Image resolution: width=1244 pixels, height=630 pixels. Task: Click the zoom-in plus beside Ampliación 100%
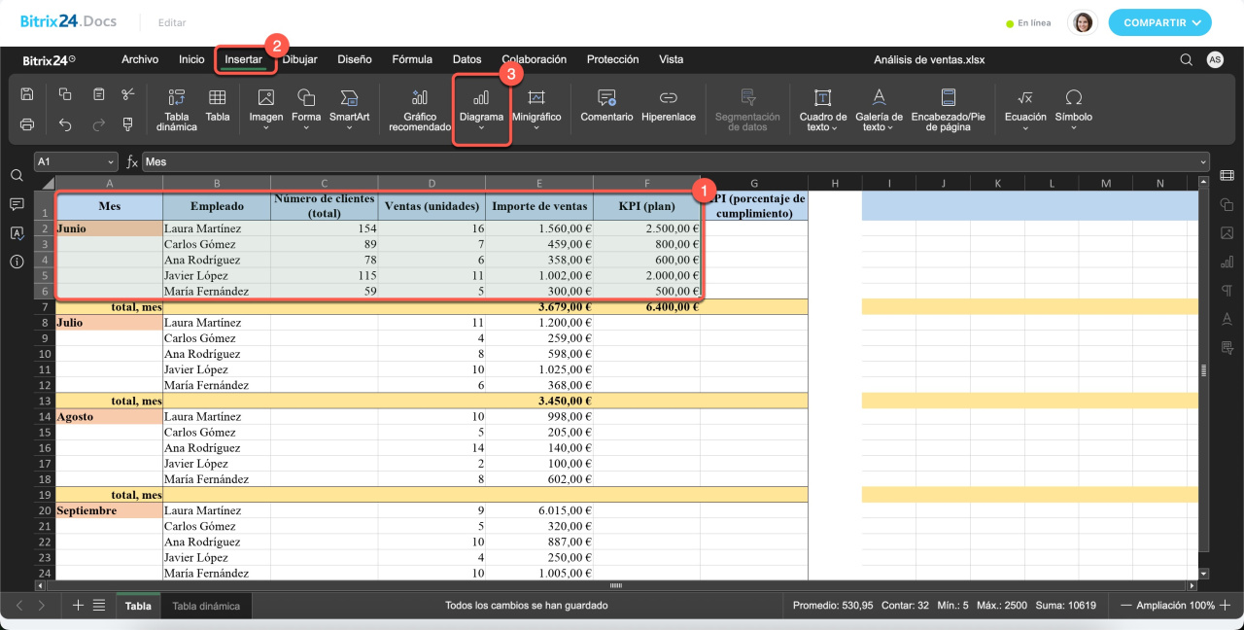pos(1225,606)
